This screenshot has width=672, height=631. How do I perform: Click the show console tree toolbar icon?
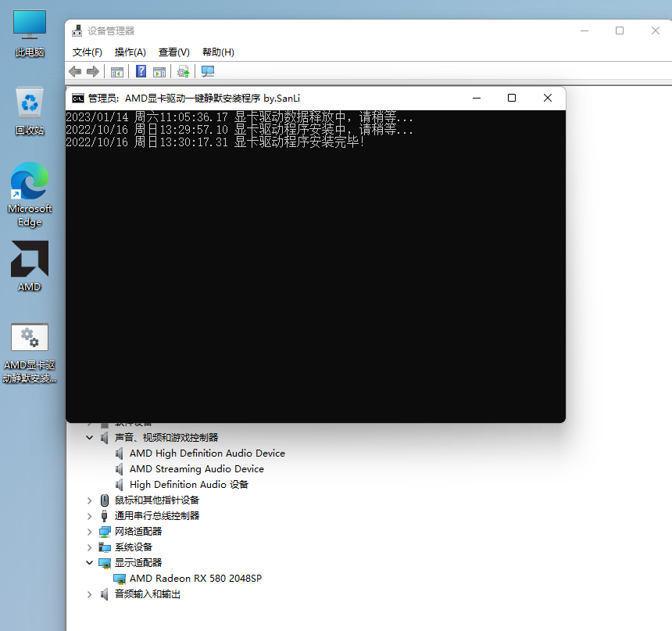pyautogui.click(x=117, y=71)
